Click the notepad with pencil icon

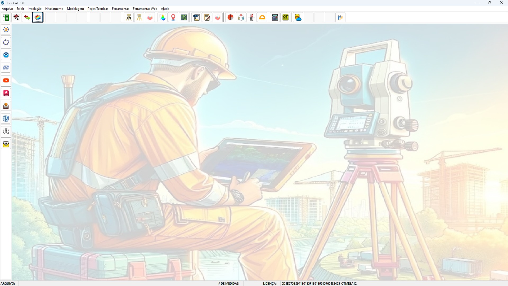click(207, 17)
